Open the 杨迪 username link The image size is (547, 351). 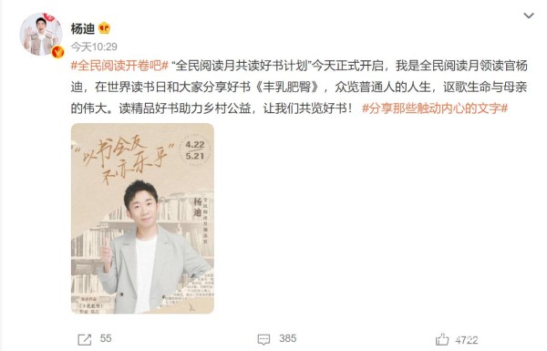83,28
